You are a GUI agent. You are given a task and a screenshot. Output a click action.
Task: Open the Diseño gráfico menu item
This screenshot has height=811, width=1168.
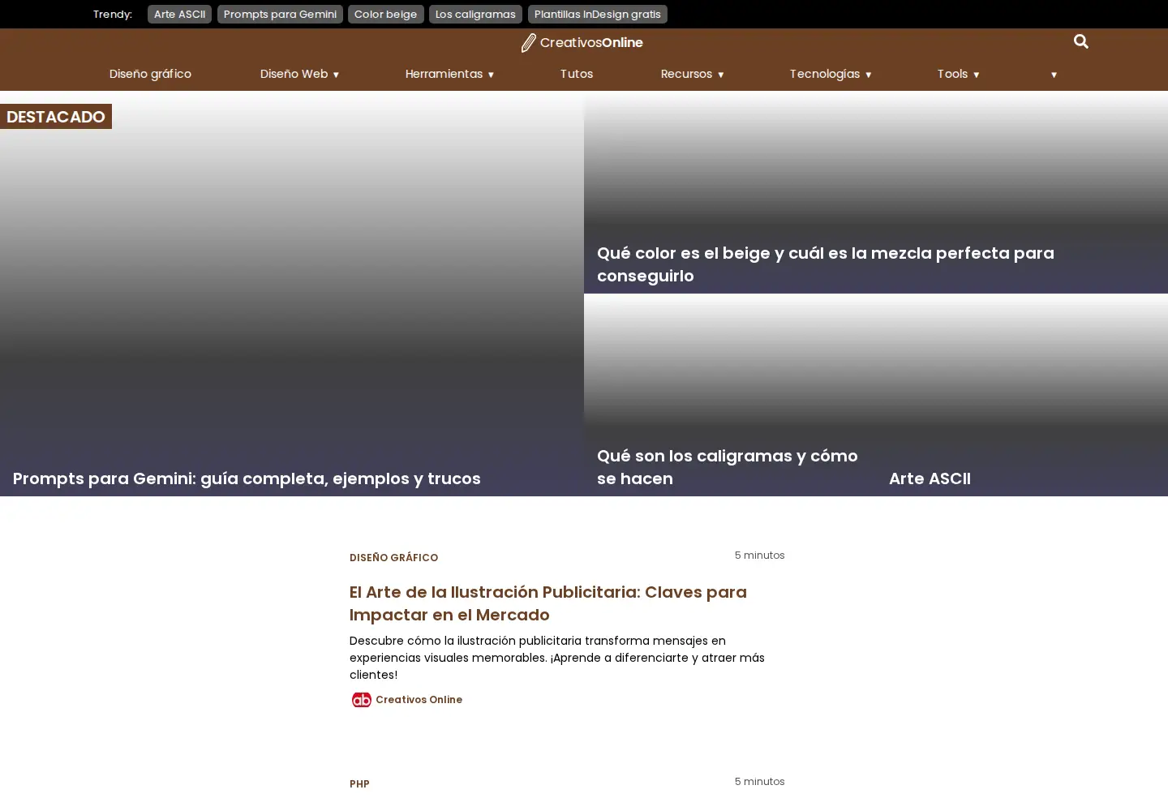pyautogui.click(x=150, y=74)
